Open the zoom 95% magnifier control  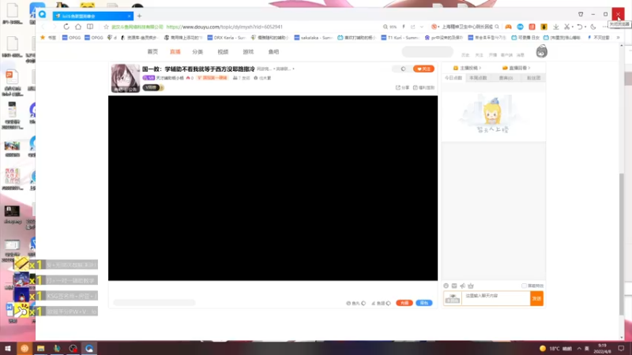tap(389, 27)
